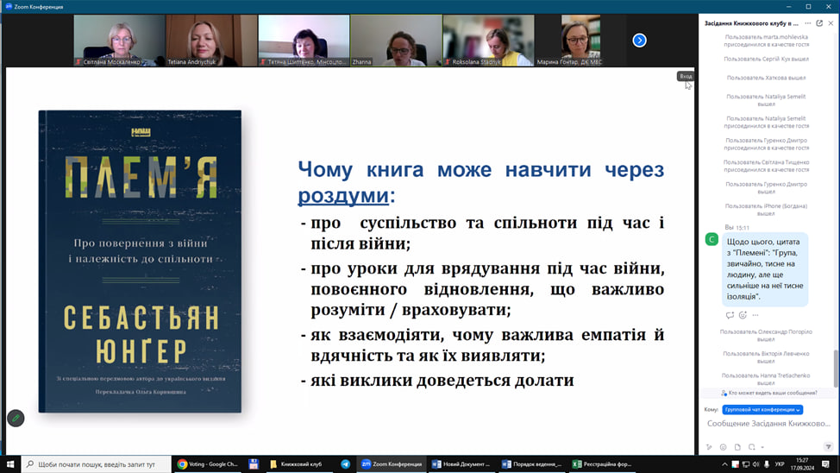Open chat panel more options menu
Image resolution: width=840 pixels, height=473 pixels.
pos(808,23)
